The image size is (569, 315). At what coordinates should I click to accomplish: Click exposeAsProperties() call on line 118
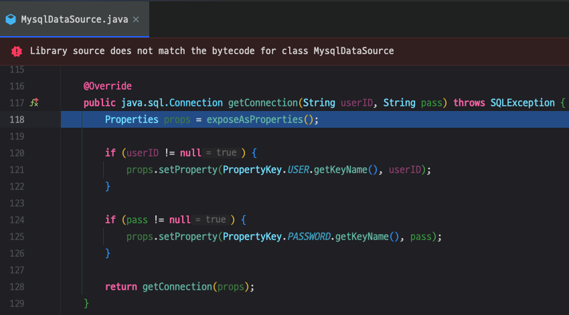(x=260, y=120)
